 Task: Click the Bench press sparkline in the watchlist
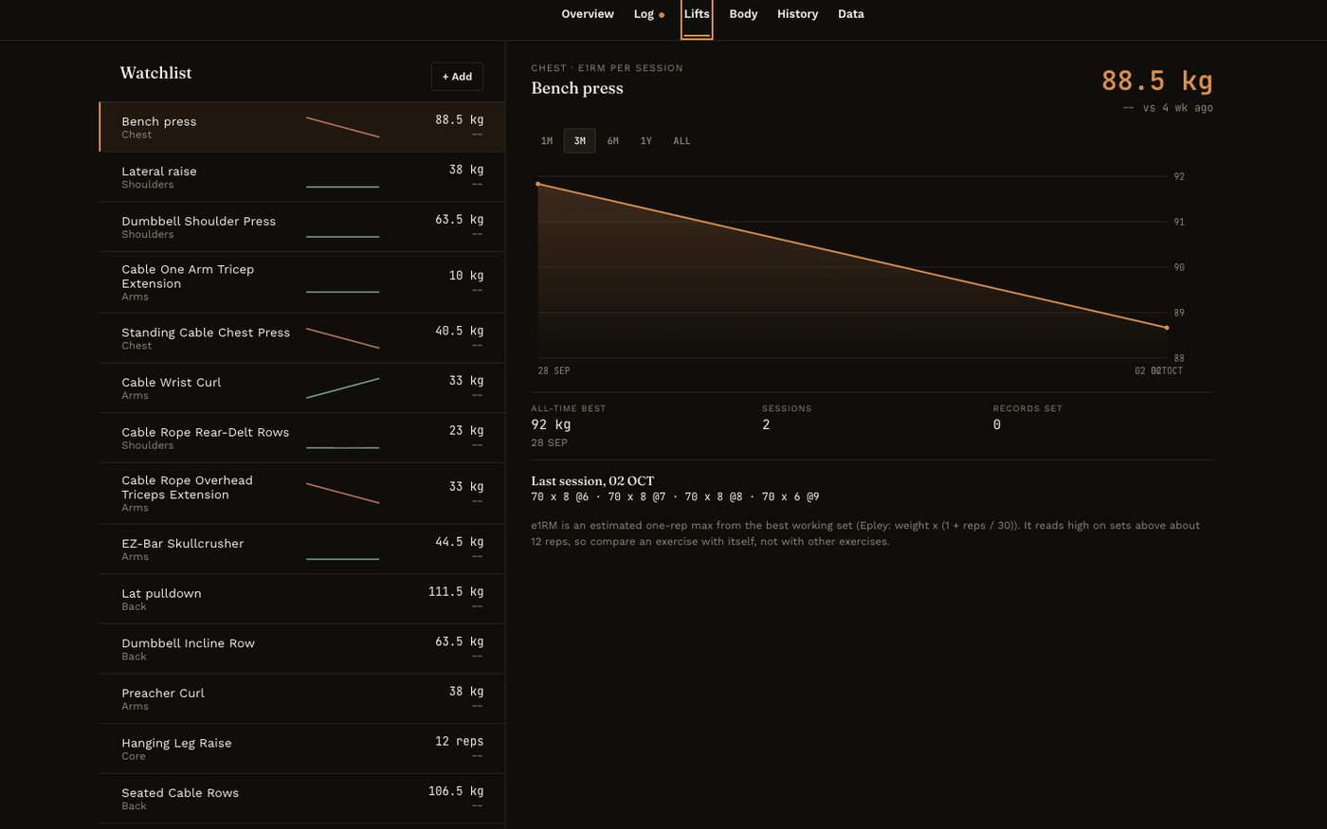pyautogui.click(x=342, y=127)
